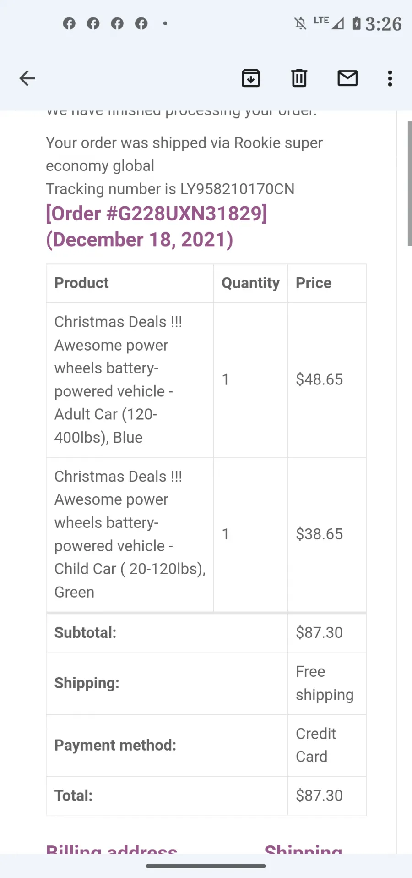Click the vertical scrollbar on the right
Viewport: 412px width, 878px height.
(410, 183)
